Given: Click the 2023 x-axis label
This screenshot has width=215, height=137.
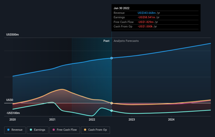Looking at the screenshot, I should coord(132,120).
